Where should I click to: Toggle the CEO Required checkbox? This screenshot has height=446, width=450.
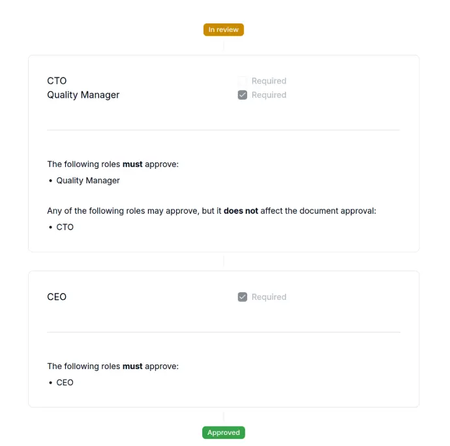click(242, 297)
